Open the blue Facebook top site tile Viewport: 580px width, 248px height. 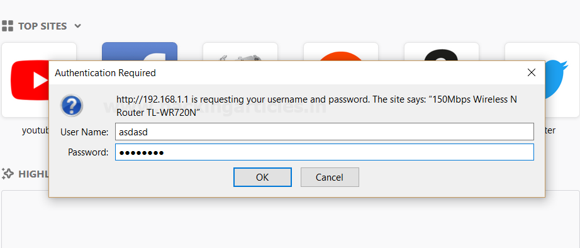tap(140, 52)
